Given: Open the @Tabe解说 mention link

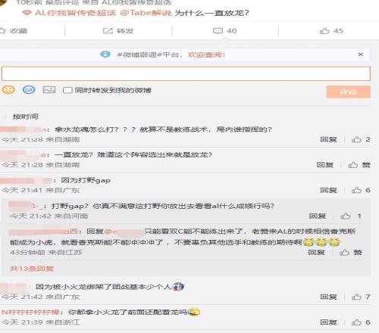Looking at the screenshot, I should [146, 13].
